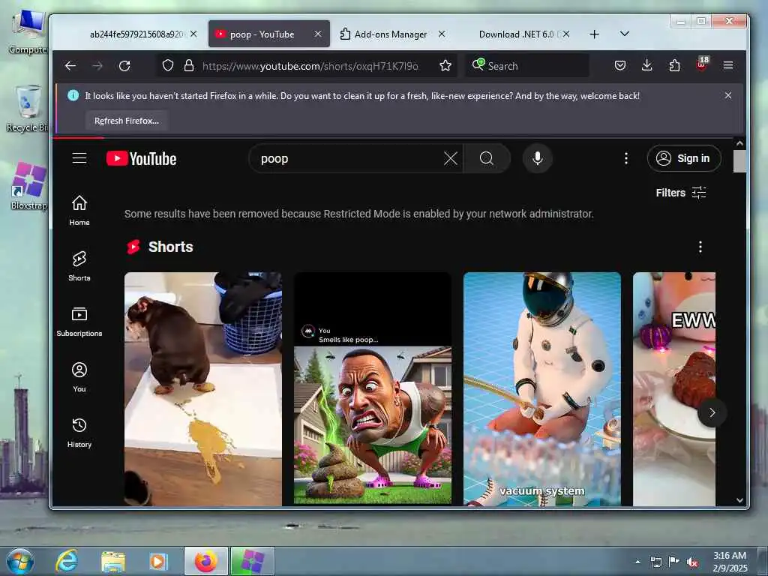Launch Internet Explorer from the taskbar
The image size is (768, 576).
click(x=67, y=561)
